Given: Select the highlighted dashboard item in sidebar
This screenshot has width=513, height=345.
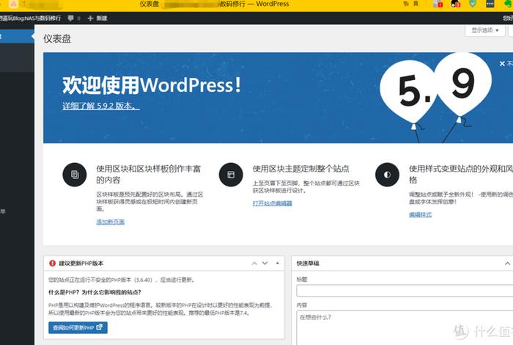Looking at the screenshot, I should click(17, 36).
